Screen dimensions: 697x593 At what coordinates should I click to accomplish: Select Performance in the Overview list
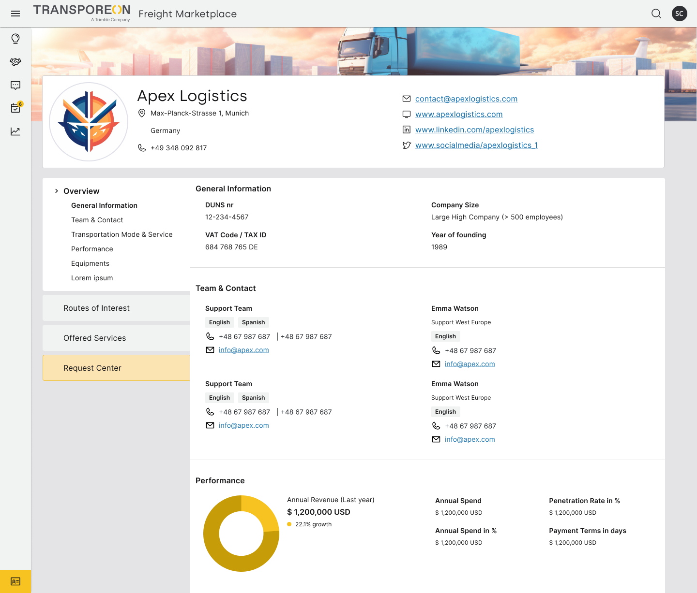(92, 249)
